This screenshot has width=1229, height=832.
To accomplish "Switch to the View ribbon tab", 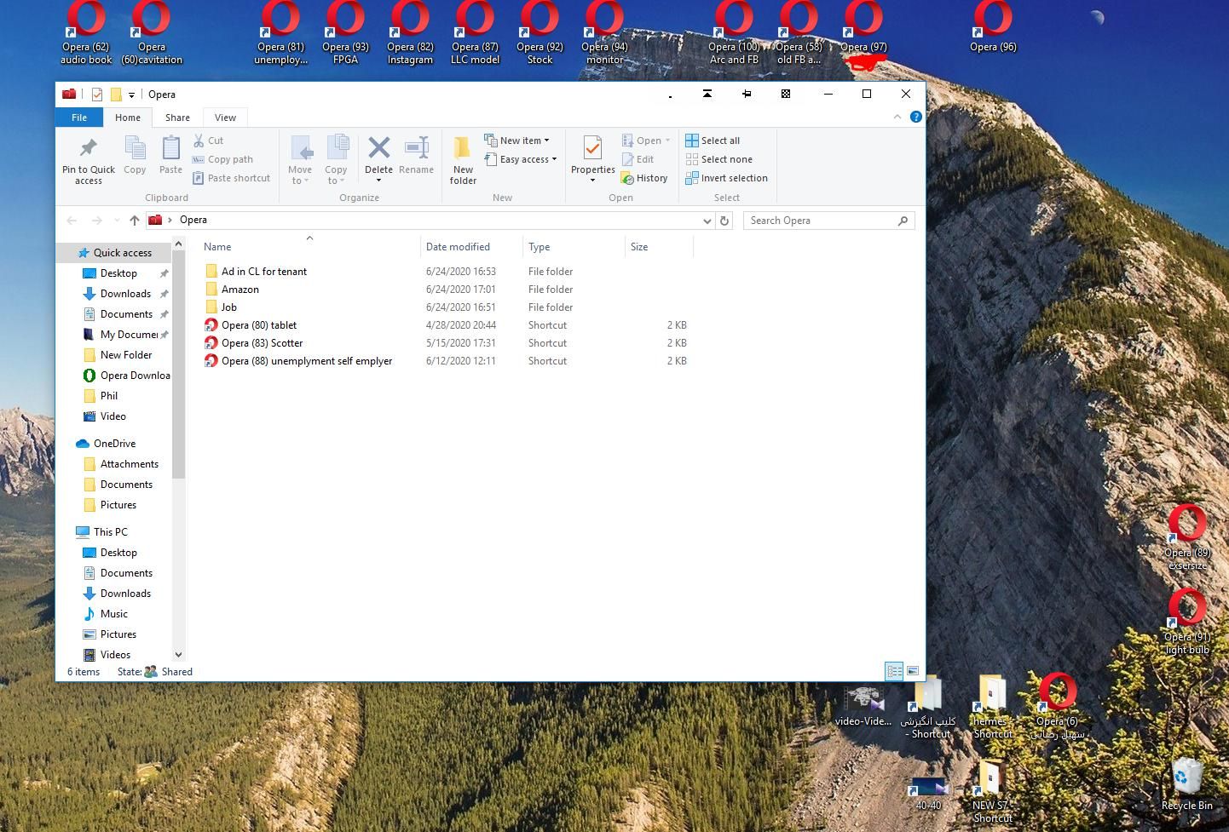I will pos(225,118).
